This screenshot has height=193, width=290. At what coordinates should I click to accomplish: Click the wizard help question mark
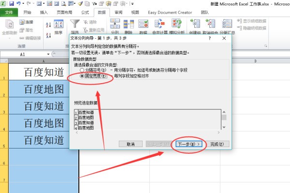[x=210, y=38]
